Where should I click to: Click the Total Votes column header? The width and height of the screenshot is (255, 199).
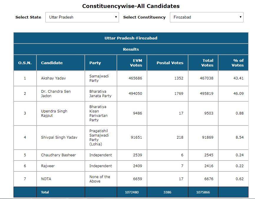[x=207, y=63]
